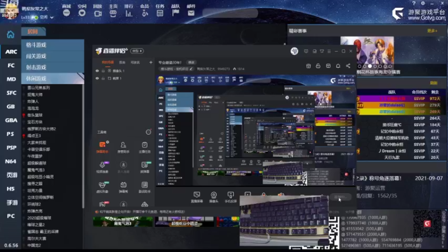Open the 房管助手 tool in 直播伴侣
The height and width of the screenshot is (252, 448).
click(x=123, y=147)
